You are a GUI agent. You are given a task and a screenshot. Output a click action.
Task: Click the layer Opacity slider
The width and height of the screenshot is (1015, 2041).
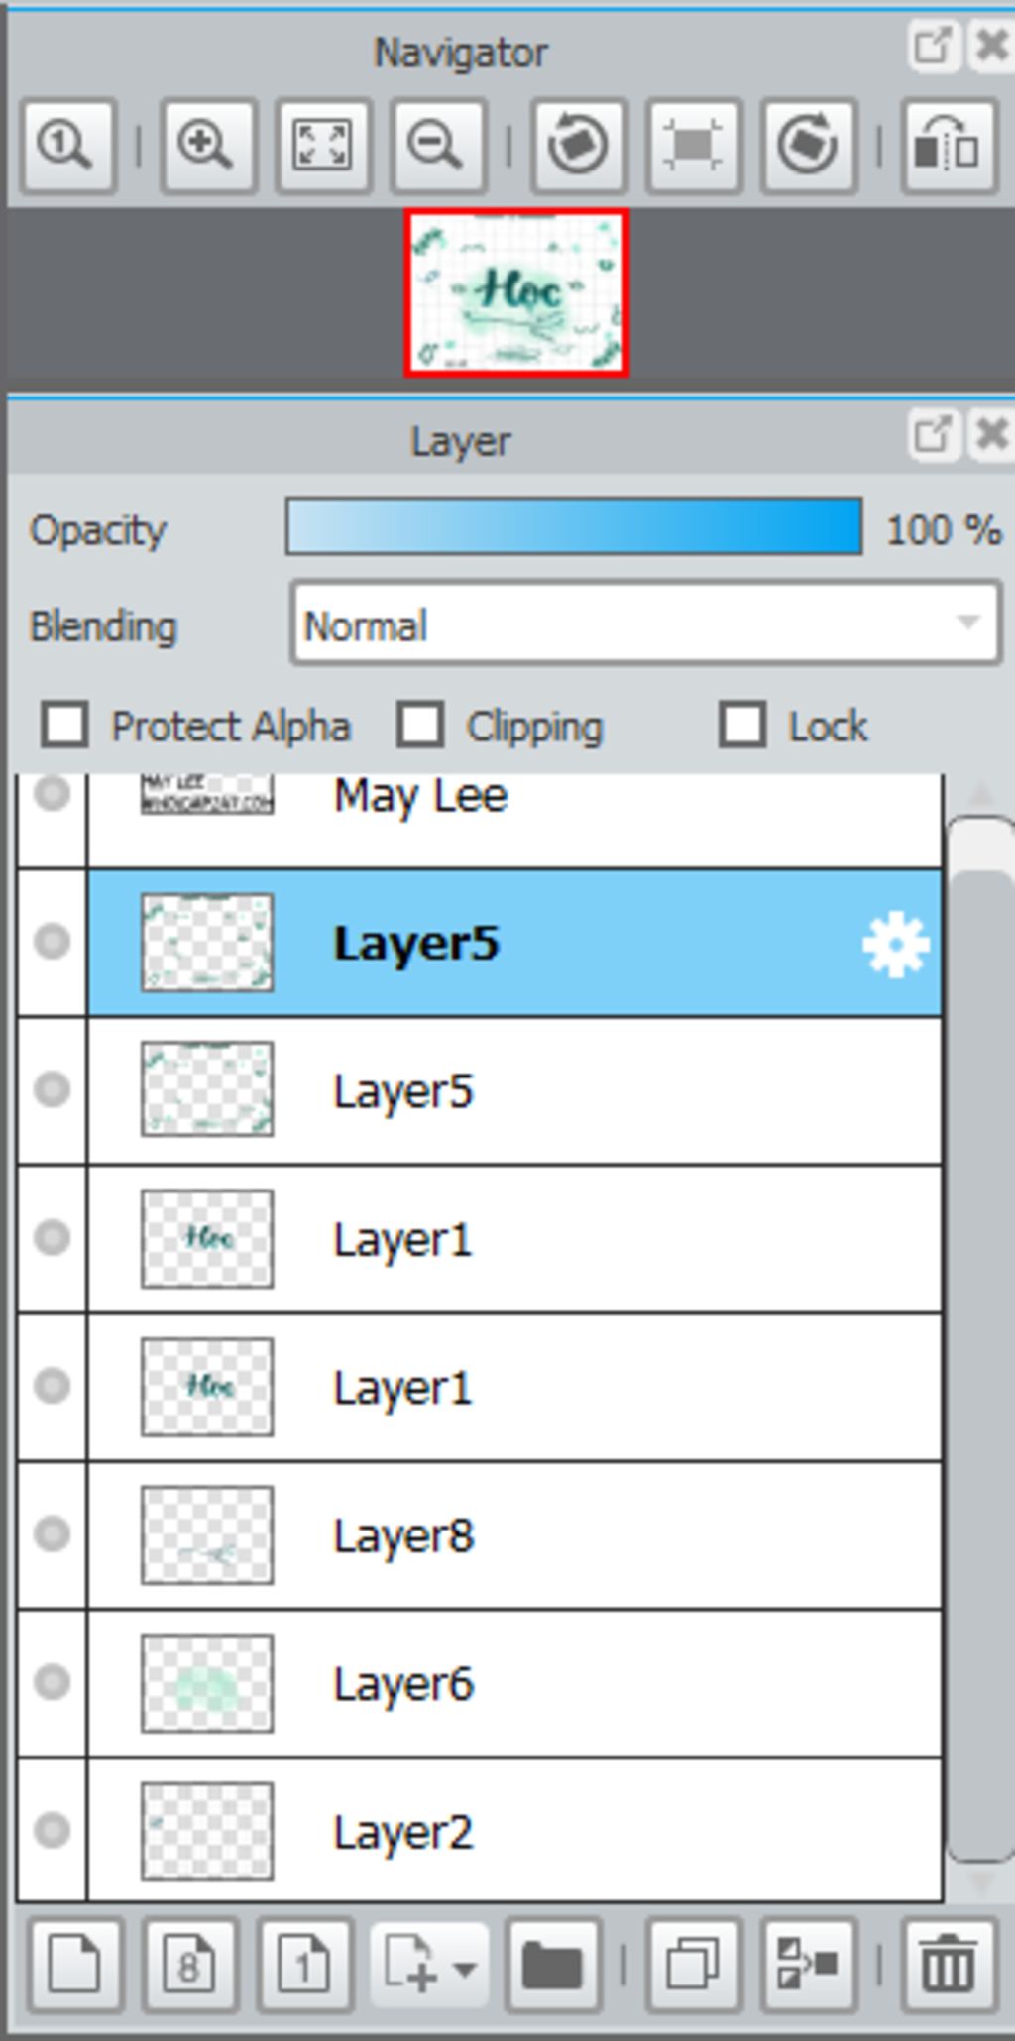pyautogui.click(x=573, y=527)
